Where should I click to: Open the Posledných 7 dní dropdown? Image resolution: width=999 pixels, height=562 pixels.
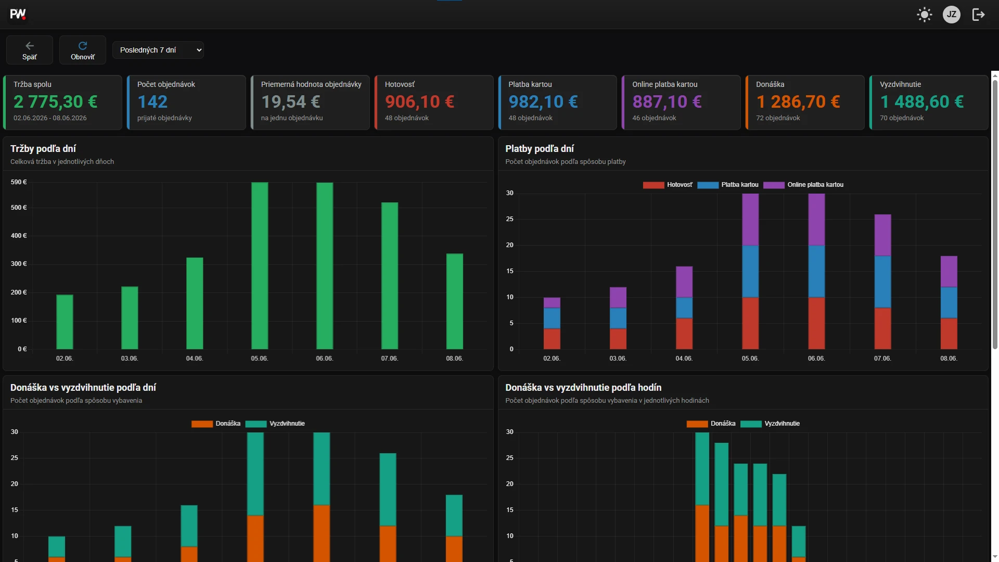tap(158, 50)
